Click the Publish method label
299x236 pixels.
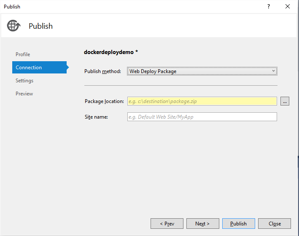point(102,71)
